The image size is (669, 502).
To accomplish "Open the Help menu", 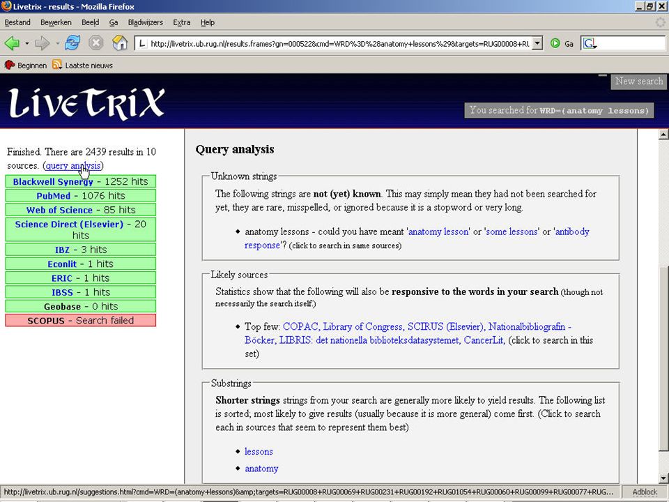I will [208, 22].
